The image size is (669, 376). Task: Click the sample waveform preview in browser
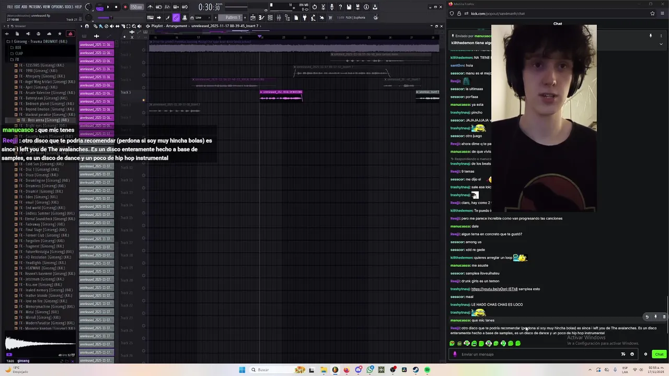tap(39, 344)
